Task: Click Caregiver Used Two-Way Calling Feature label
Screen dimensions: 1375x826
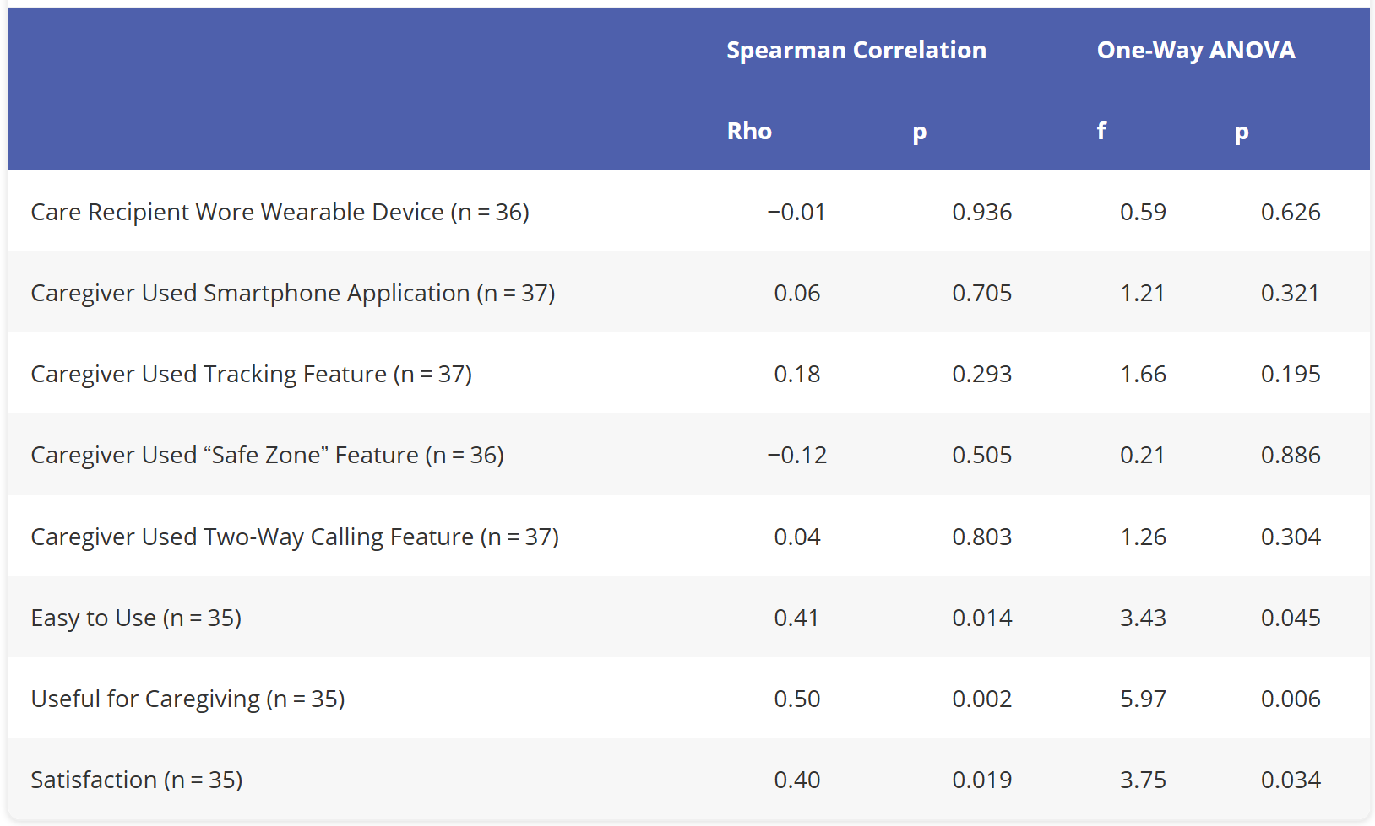Action: (x=295, y=537)
